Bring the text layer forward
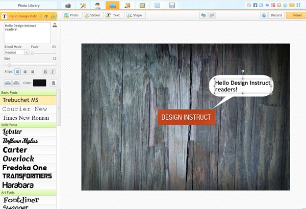 [x=8, y=83]
